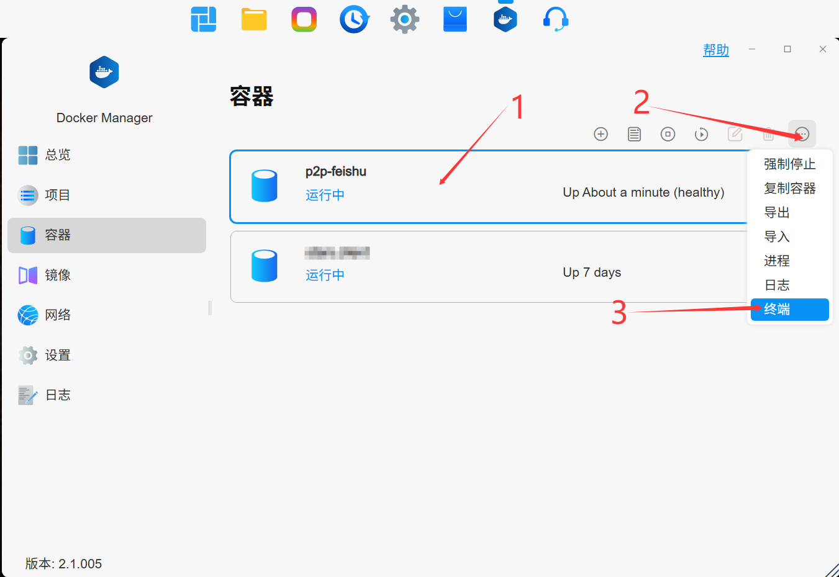Screen dimensions: 839x577
Task: Open the desktop dashboard icon in top dock
Action: (x=204, y=19)
